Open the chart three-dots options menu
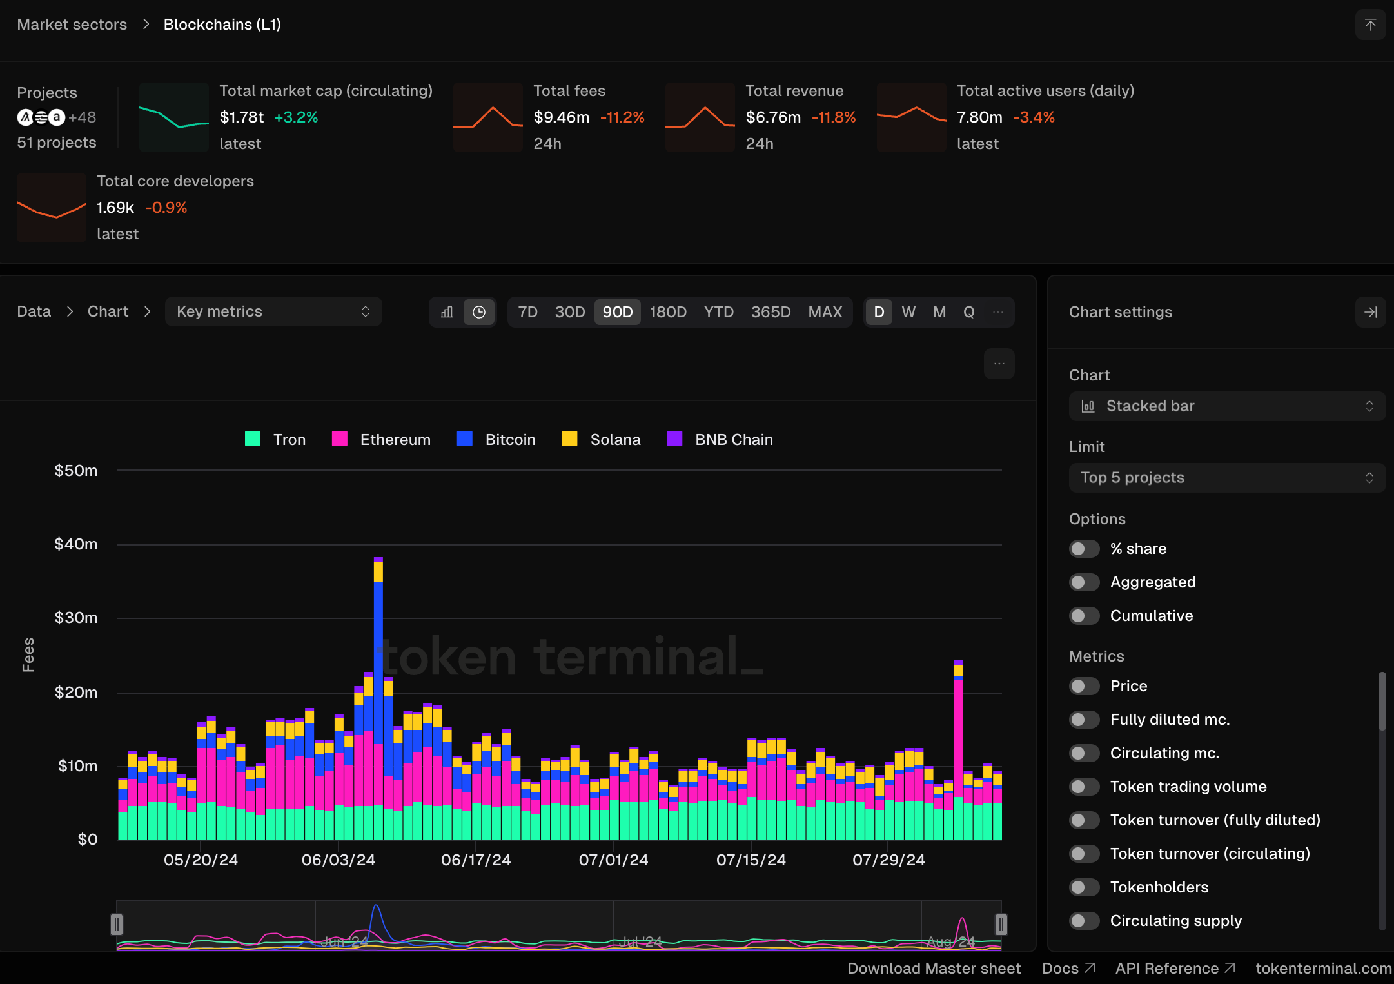 pyautogui.click(x=999, y=364)
